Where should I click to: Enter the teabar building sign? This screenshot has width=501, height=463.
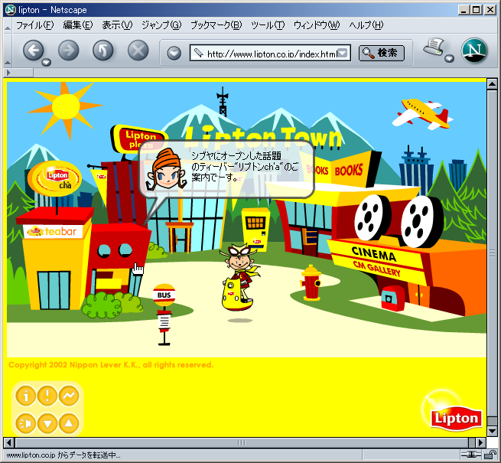click(53, 231)
